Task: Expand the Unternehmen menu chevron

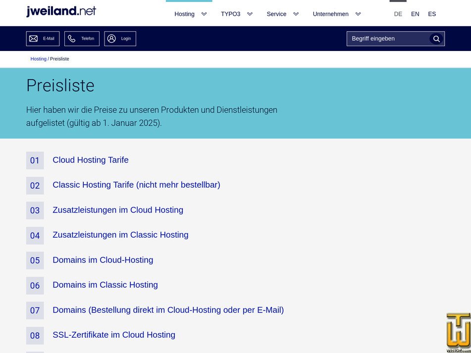Action: pyautogui.click(x=358, y=14)
